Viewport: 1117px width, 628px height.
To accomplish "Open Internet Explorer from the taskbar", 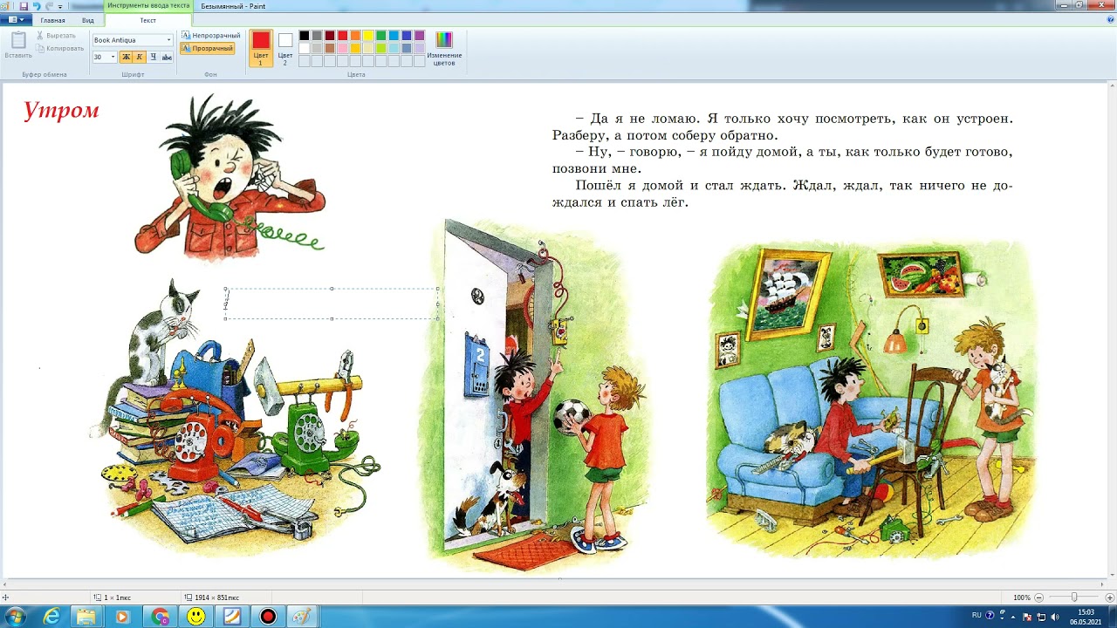I will [x=51, y=617].
